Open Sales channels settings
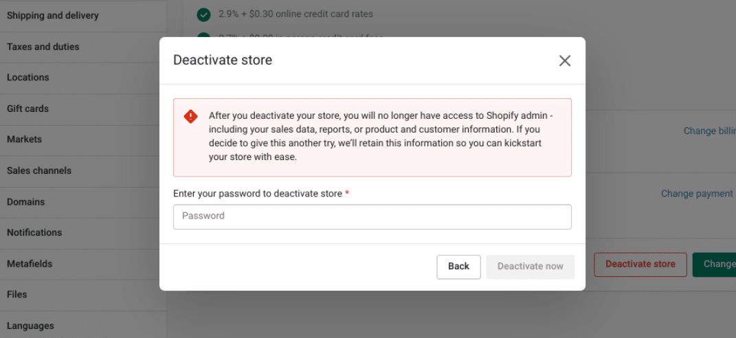Viewport: 736px width, 338px height. 39,170
